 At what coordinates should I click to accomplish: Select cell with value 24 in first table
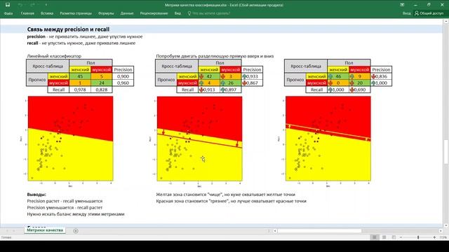click(101, 83)
